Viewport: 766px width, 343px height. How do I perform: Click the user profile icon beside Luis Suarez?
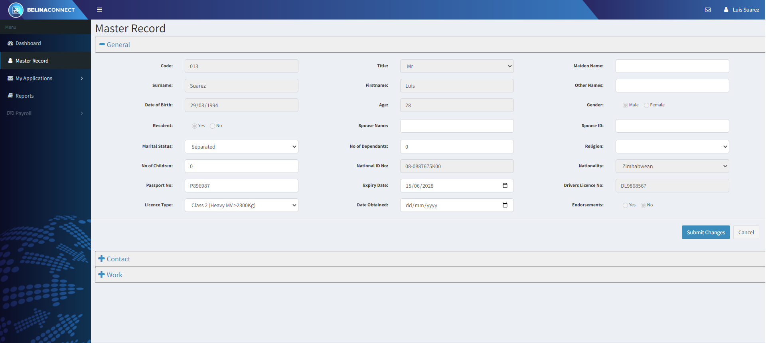[726, 10]
